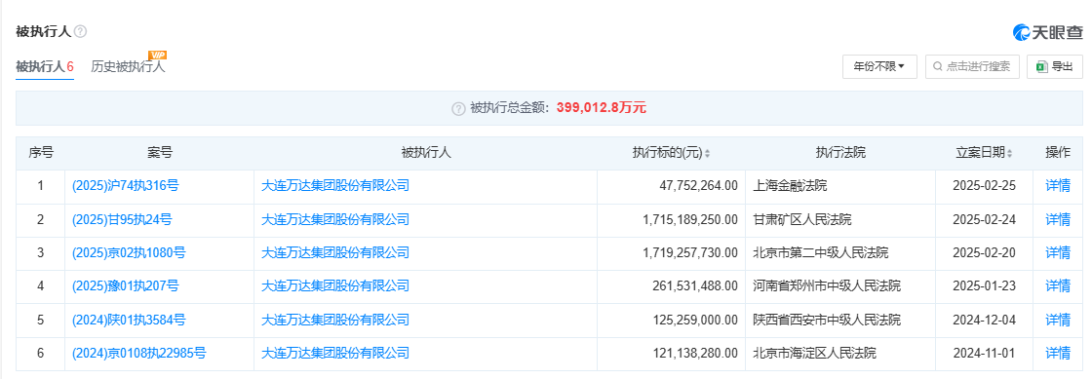Click the date 2025-02-20
1092x379 pixels.
(984, 253)
